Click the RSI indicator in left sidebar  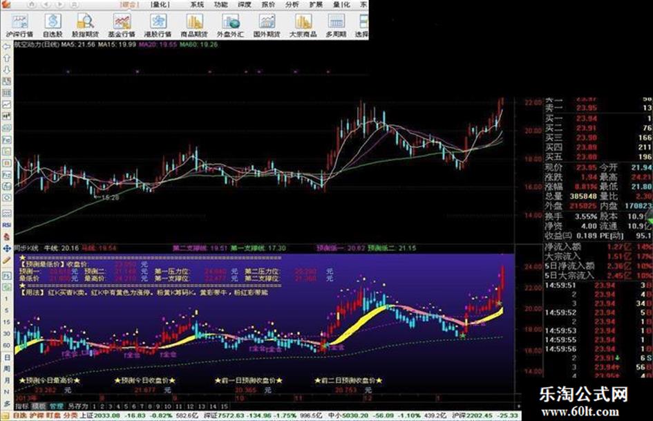[6, 224]
